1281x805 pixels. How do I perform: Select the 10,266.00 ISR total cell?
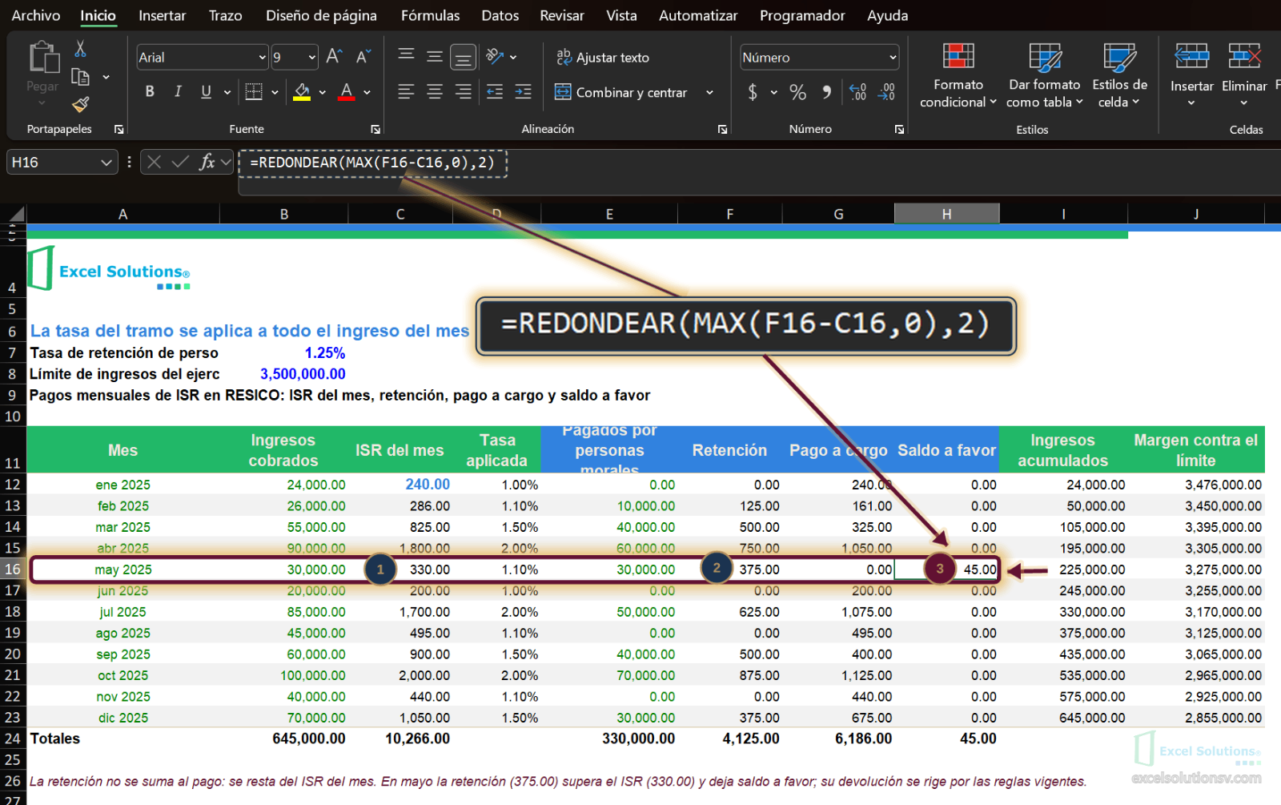tap(400, 739)
